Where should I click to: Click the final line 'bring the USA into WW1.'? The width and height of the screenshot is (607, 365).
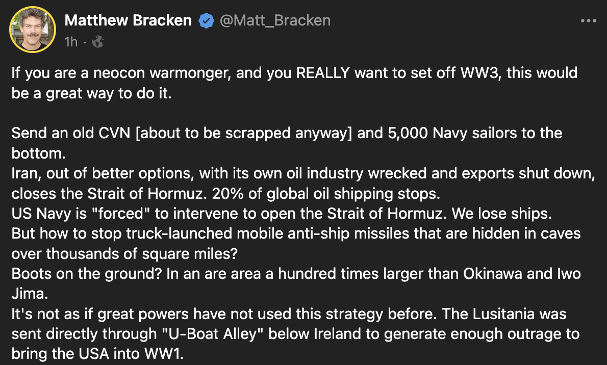click(x=97, y=354)
